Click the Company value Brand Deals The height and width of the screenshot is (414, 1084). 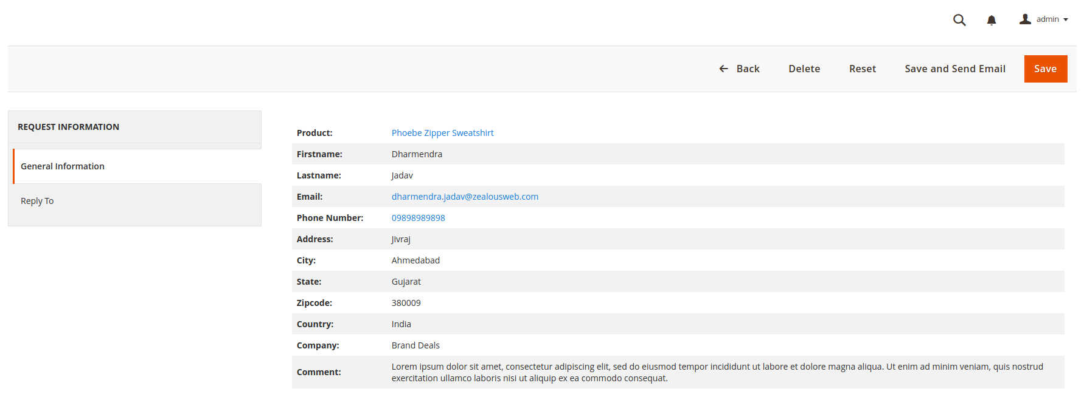415,345
